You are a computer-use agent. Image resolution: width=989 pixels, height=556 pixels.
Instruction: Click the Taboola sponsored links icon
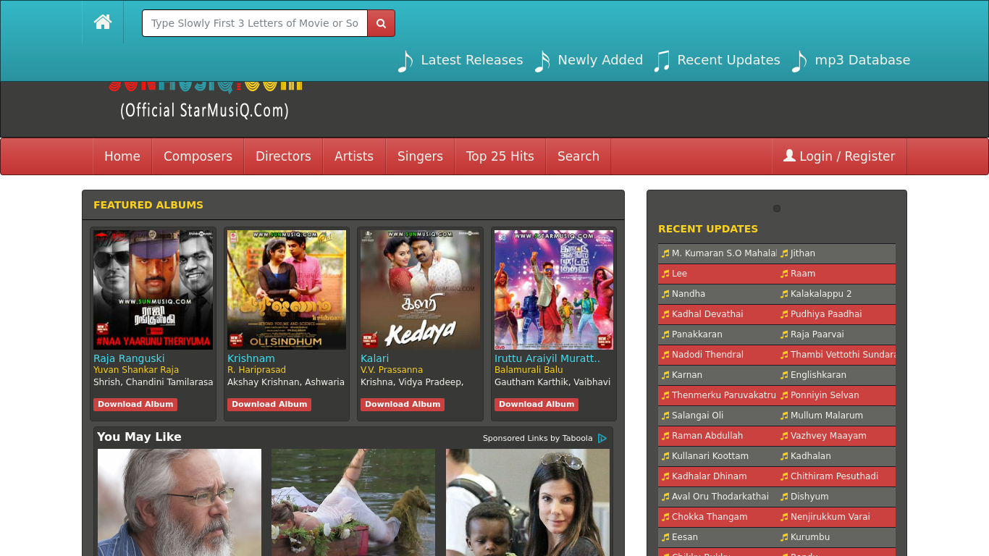(x=602, y=438)
